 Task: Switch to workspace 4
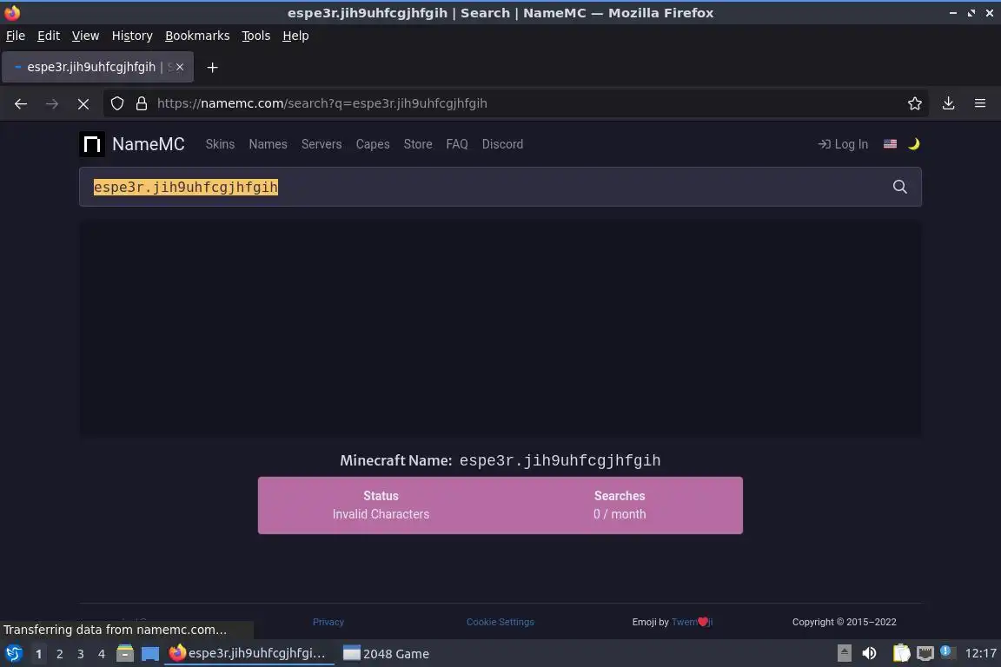[101, 654]
